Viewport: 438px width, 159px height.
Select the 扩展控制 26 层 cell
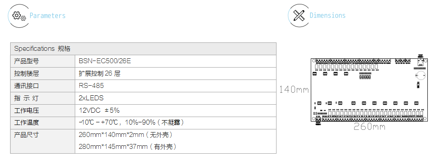click(x=100, y=73)
